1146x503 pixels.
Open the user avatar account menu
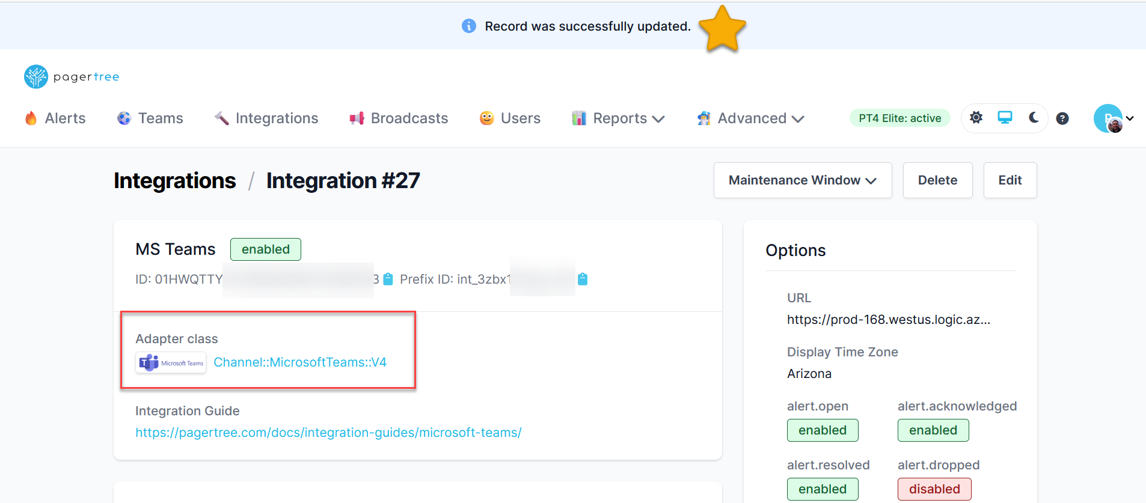point(1114,118)
